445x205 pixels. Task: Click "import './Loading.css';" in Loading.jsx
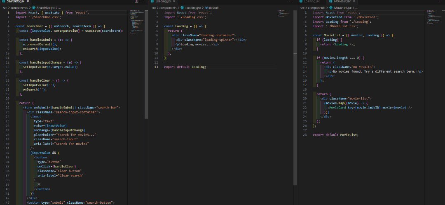click(x=185, y=17)
